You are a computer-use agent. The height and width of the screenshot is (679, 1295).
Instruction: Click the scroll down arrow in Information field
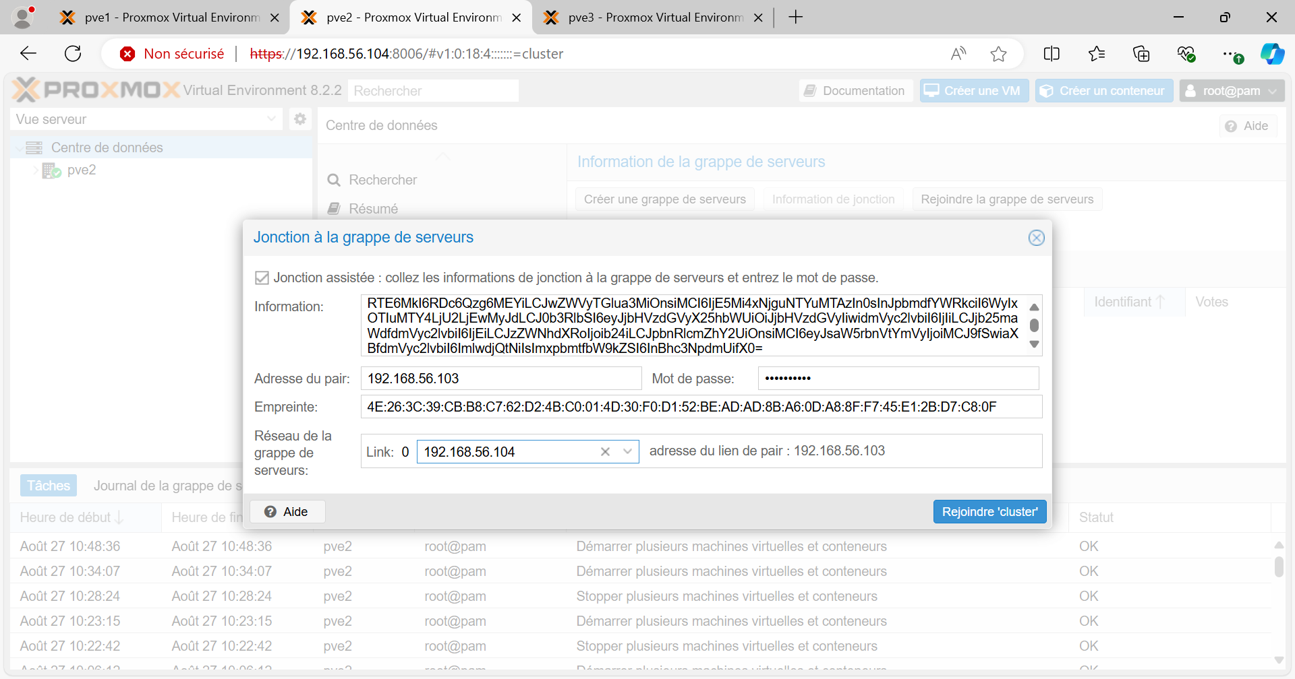click(x=1034, y=344)
